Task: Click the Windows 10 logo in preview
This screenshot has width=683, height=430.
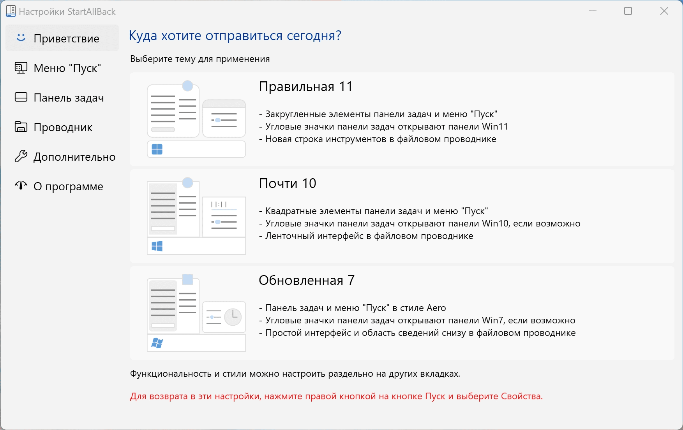Action: click(157, 246)
